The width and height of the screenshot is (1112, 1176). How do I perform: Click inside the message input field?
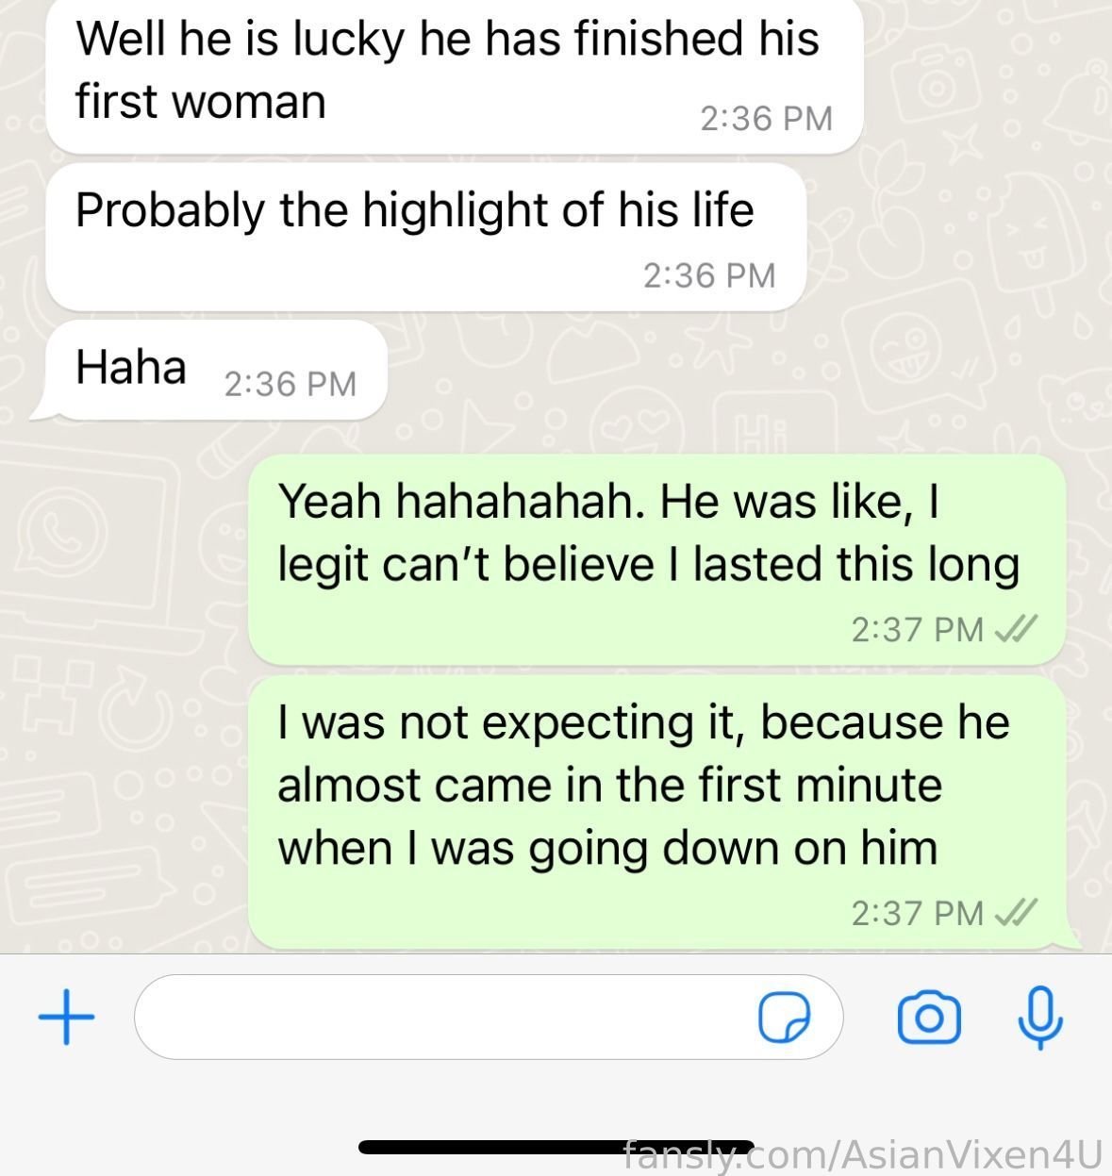click(489, 1017)
